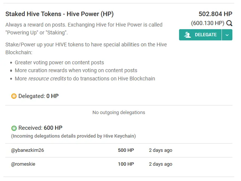Image resolution: width=241 pixels, height=181 pixels.
Task: Click the 2 days ago timestamp for romeskie
Action: tap(160, 164)
